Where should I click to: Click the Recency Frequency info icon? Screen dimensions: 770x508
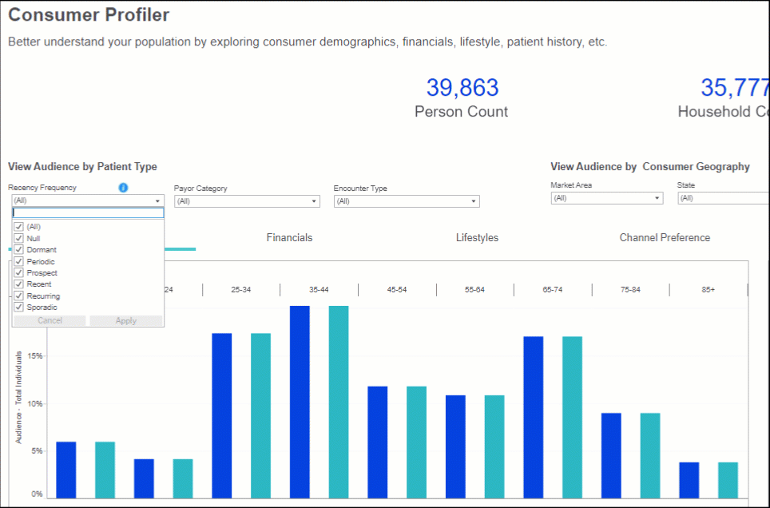tap(123, 188)
